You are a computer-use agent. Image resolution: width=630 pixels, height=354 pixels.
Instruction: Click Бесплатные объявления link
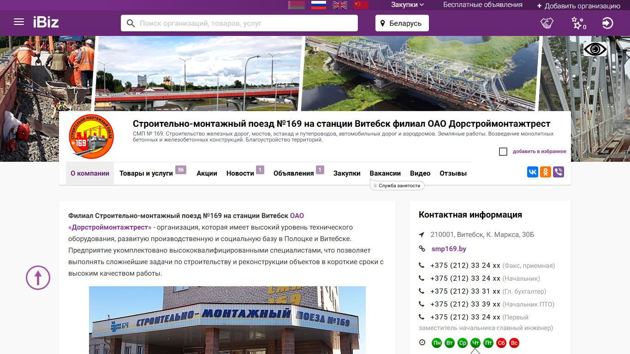tap(483, 5)
